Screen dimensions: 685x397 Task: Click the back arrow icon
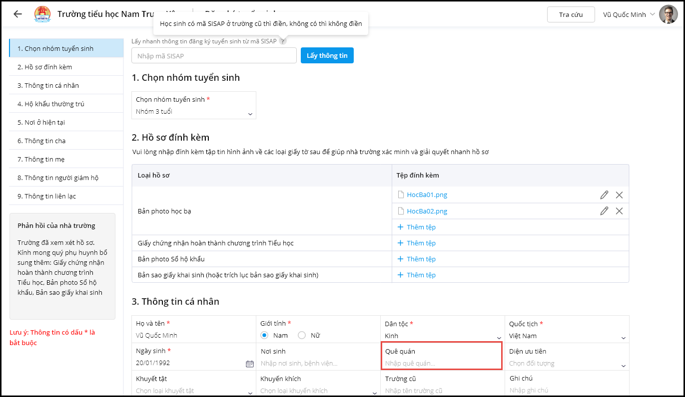tap(18, 14)
